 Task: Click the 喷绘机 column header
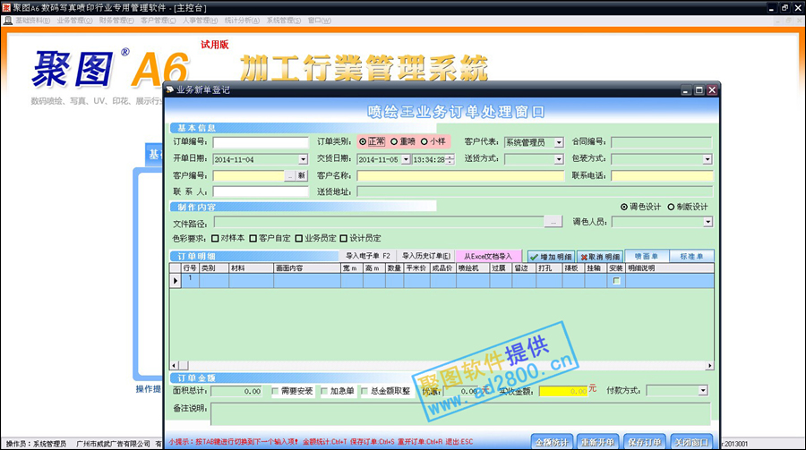473,268
